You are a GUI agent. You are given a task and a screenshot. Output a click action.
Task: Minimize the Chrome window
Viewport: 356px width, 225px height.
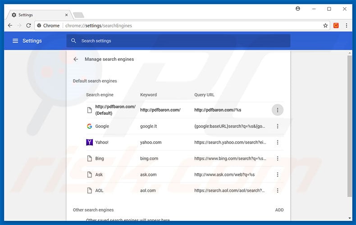(x=314, y=9)
